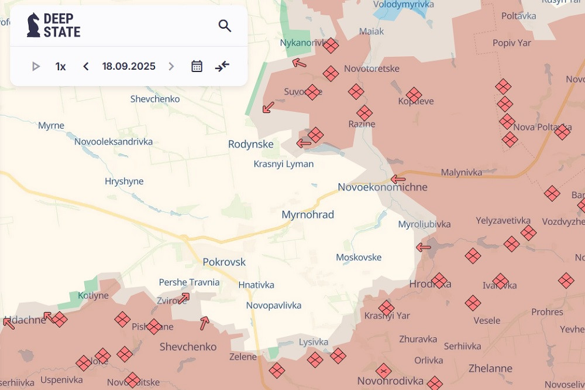This screenshot has height=390, width=585.
Task: Click the combat diamond near Novohrodivka
Action: 384,370
